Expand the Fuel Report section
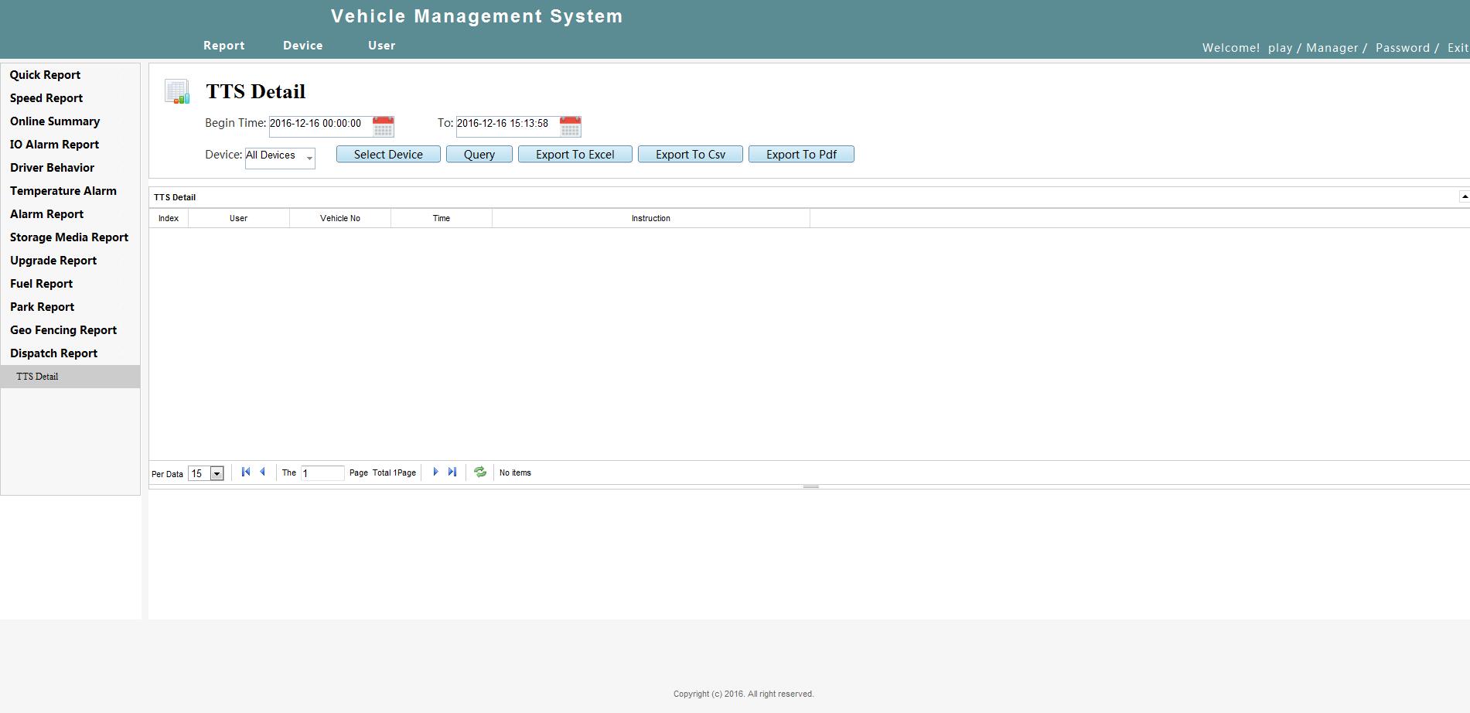Image resolution: width=1470 pixels, height=713 pixels. (x=41, y=284)
